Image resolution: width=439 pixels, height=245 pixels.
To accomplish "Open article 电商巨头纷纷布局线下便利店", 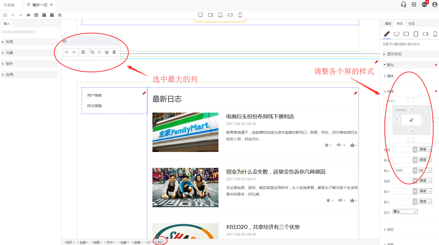I will pos(260,117).
